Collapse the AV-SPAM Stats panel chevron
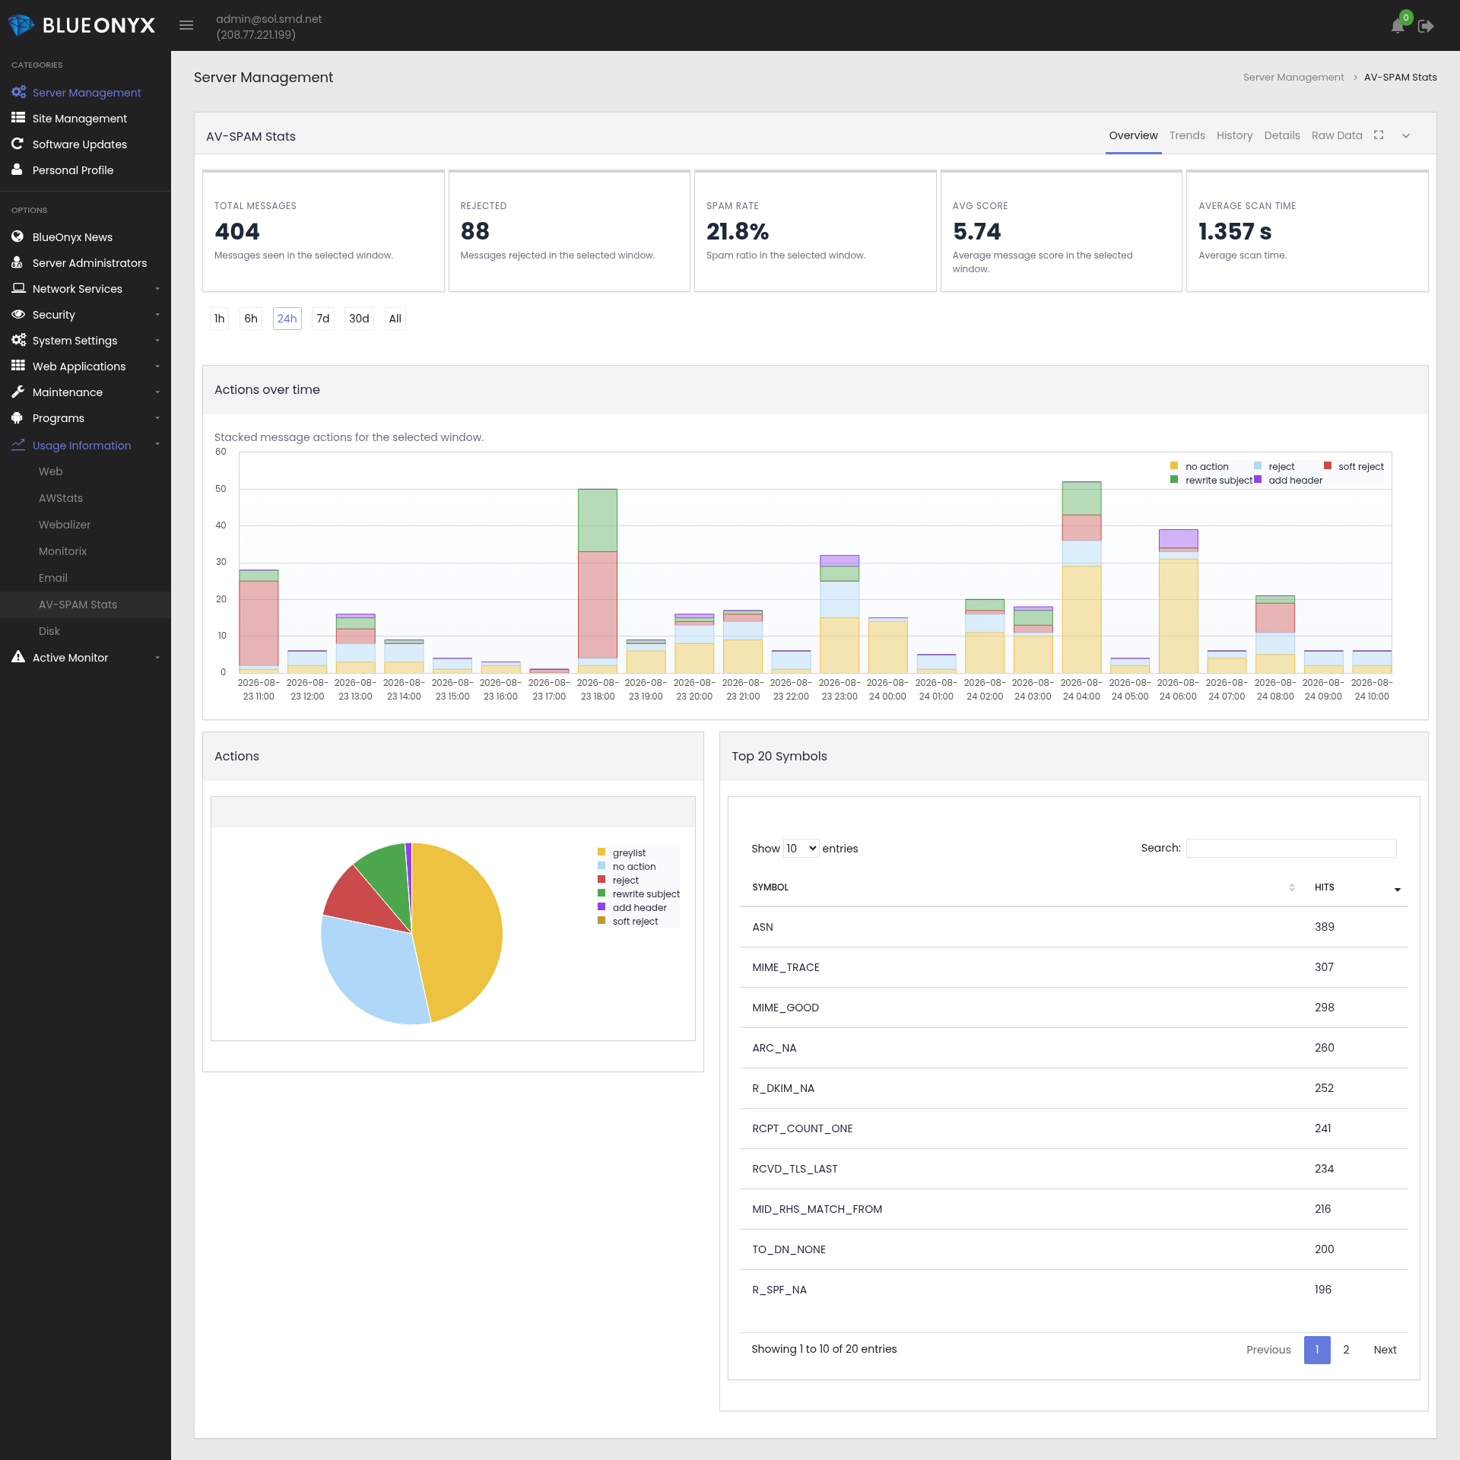Viewport: 1460px width, 1460px height. point(1406,136)
